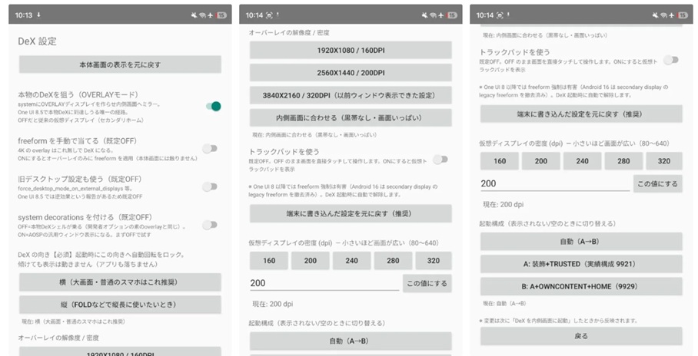Pick 280 dpi preset in right screen
The image size is (698, 356).
pos(623,161)
